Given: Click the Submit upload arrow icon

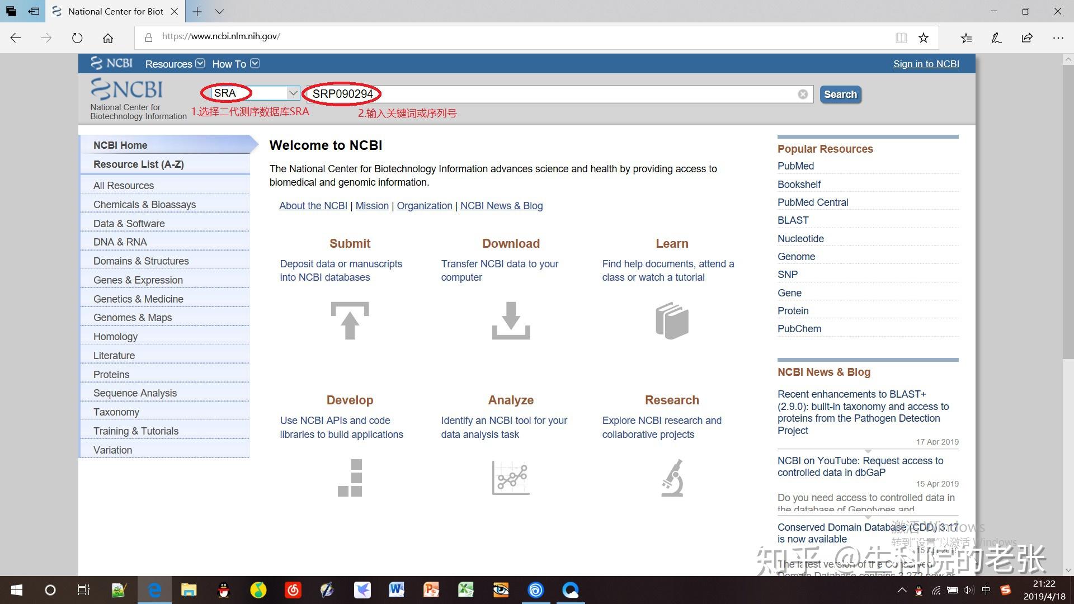Looking at the screenshot, I should [350, 320].
